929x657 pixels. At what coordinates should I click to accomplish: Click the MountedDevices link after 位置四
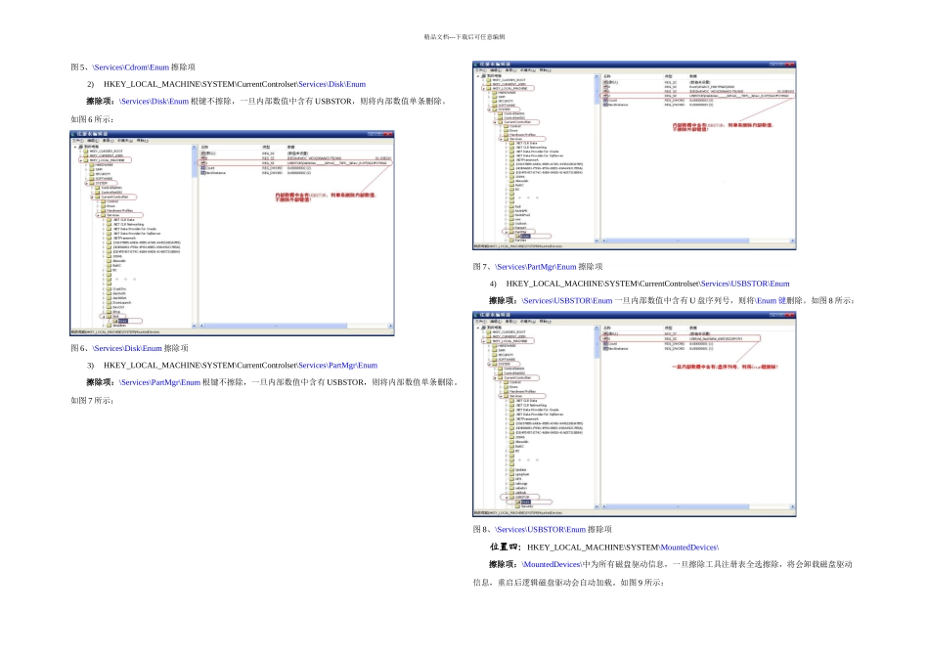(689, 547)
